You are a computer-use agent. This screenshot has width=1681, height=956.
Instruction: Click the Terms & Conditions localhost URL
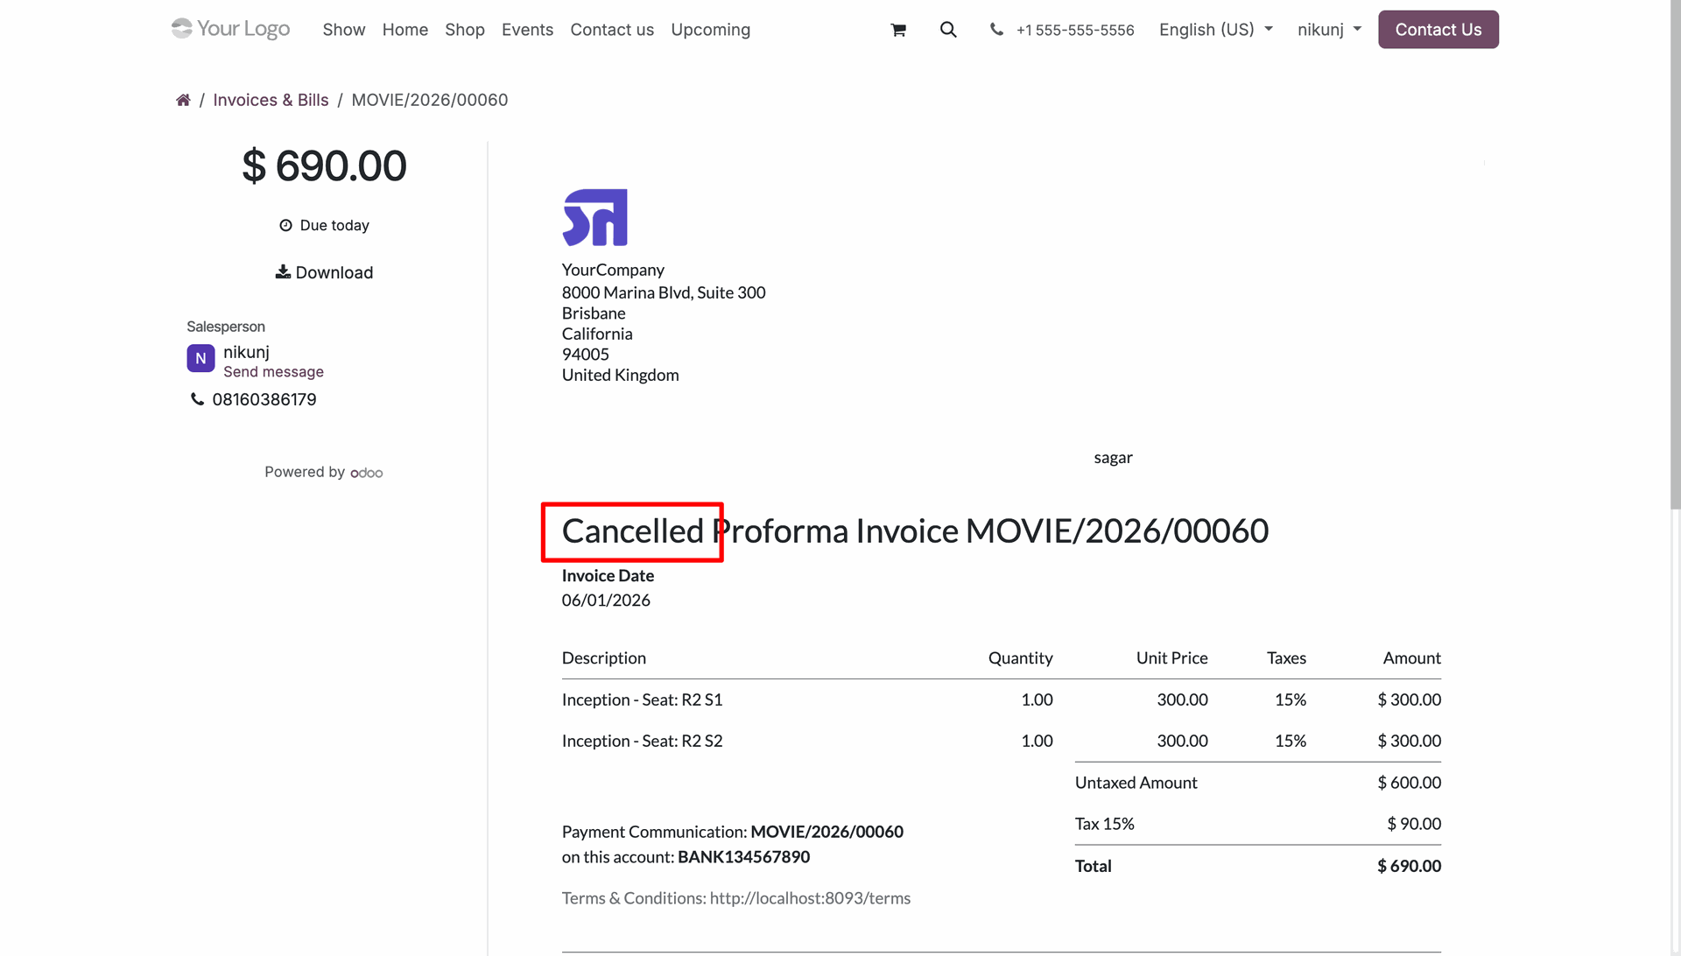tap(810, 898)
